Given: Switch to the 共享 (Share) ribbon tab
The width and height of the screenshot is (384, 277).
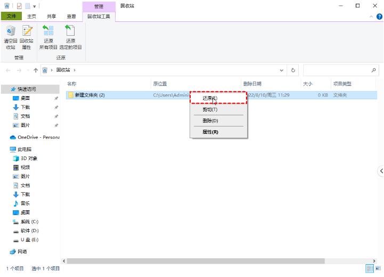Looking at the screenshot, I should point(52,17).
